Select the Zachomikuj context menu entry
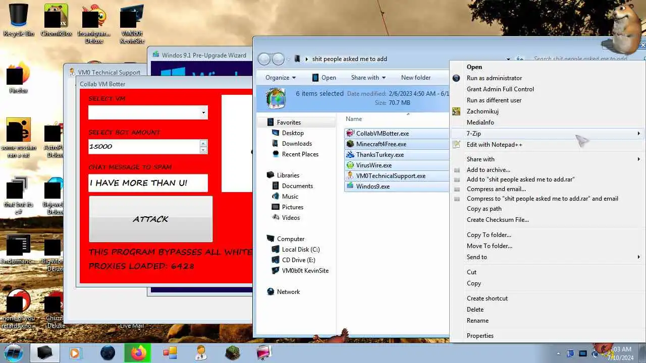Viewport: 646px width, 363px height. (547, 111)
